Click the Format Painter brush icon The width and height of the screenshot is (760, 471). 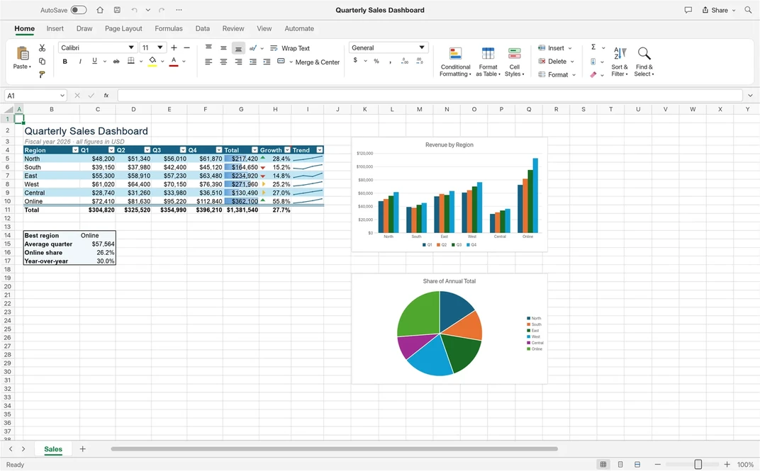coord(42,74)
